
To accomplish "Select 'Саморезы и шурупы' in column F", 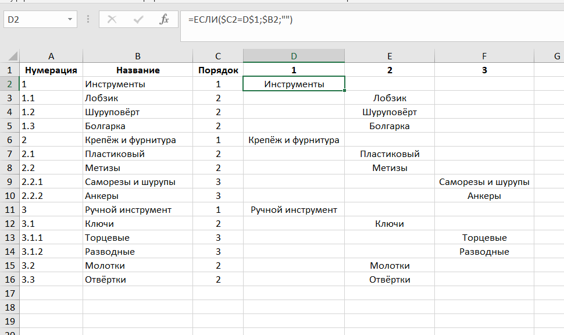I will (484, 181).
